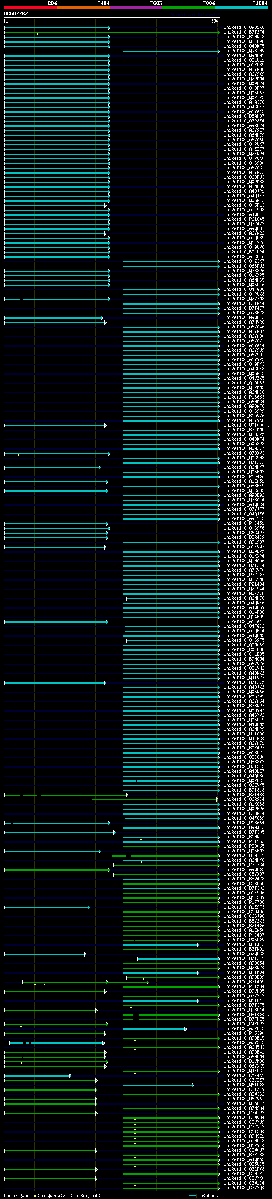Click label UniRef100_B5LMR4
Viewport: 272px width, 1199px height.
click(x=244, y=252)
